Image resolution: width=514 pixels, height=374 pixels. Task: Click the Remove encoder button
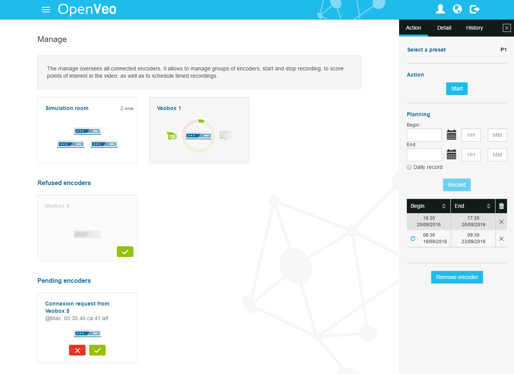coord(457,277)
